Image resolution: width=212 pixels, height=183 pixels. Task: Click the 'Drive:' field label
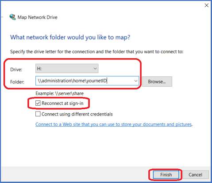16,69
